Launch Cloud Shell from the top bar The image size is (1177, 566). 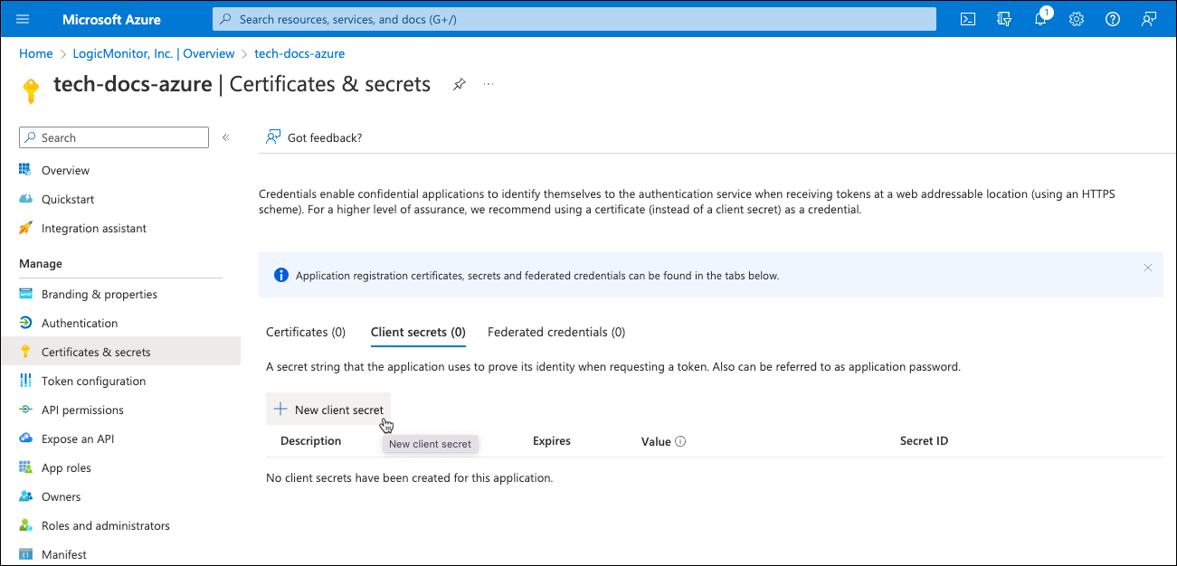[x=968, y=19]
